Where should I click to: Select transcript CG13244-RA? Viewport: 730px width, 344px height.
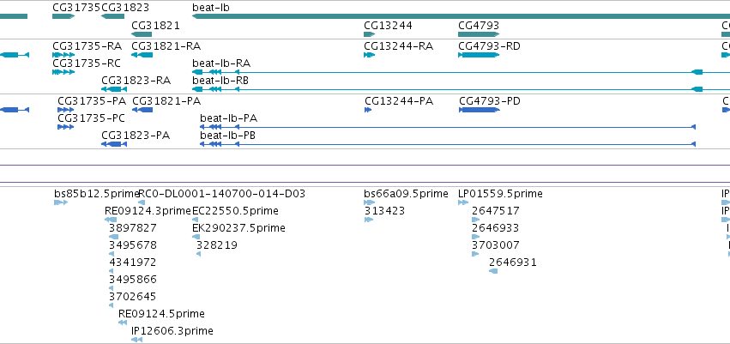[x=369, y=55]
